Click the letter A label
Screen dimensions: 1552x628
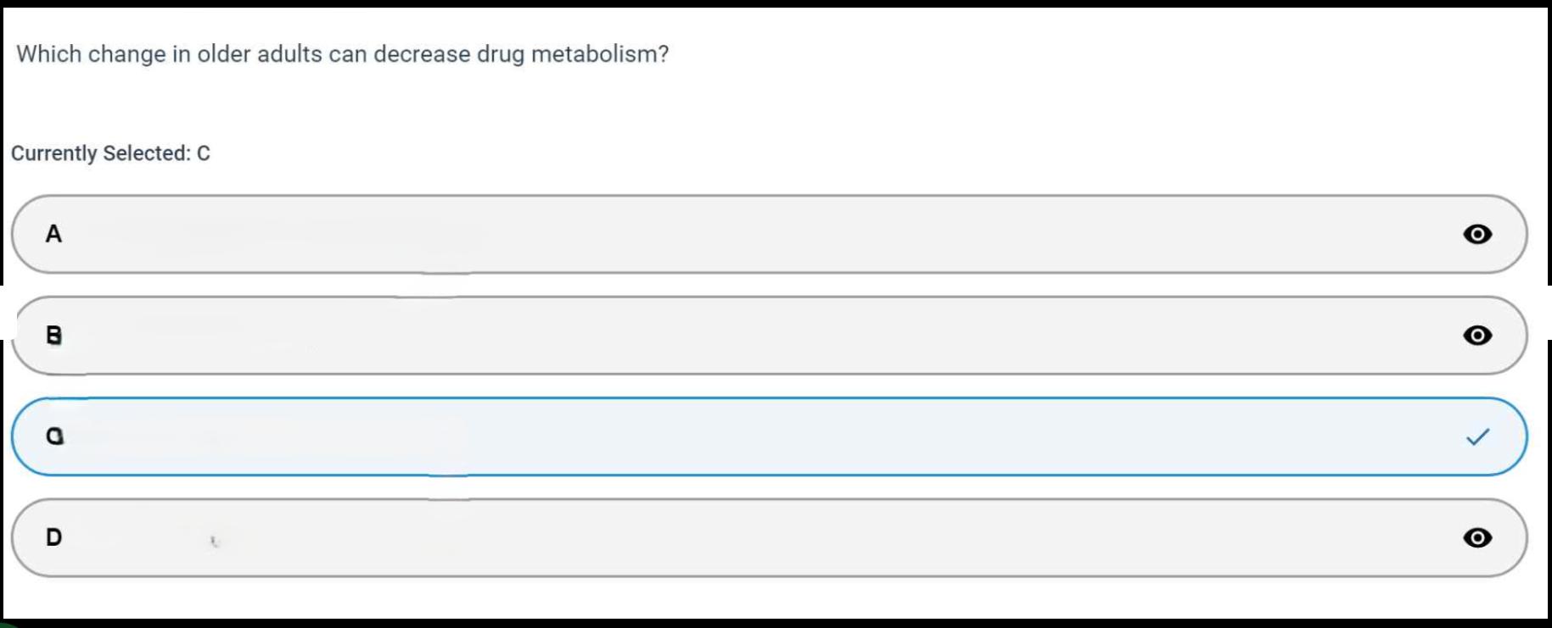pos(53,234)
